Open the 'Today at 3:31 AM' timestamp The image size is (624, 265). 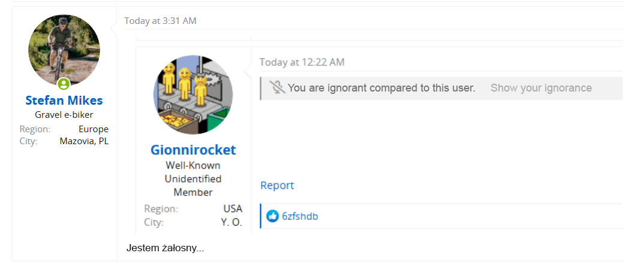160,21
